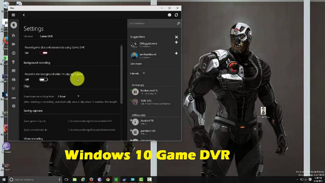Open the globe activity icon in the sidebar
Viewport: 325px width, 183px height.
coord(14,53)
